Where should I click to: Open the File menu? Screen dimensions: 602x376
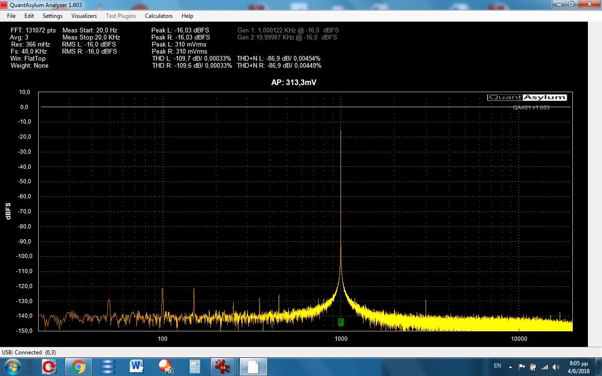11,16
